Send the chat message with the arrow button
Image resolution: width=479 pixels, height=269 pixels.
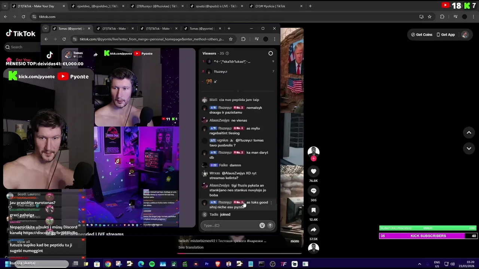tap(270, 225)
